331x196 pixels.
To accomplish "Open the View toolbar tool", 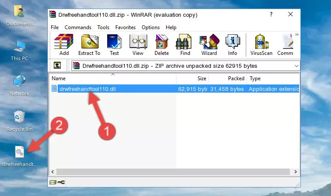I will (x=138, y=45).
